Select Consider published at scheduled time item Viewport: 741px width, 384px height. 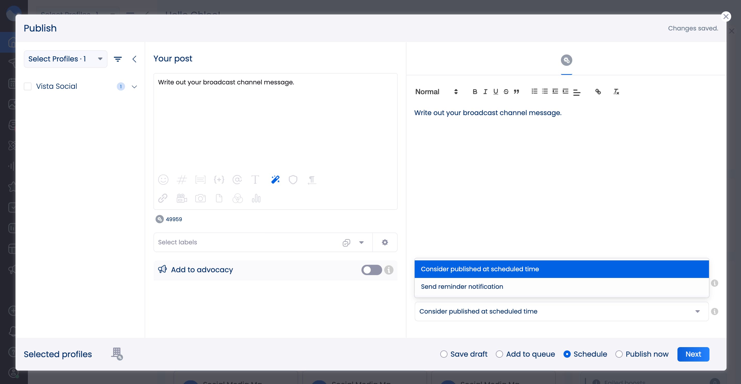pos(480,269)
